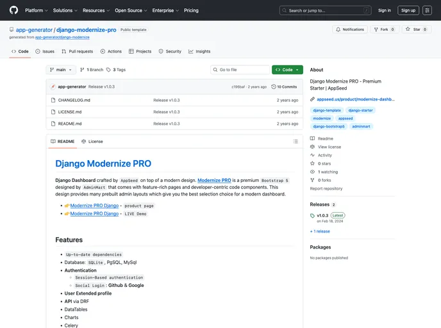Open the + 1 release link
This screenshot has height=328, width=441.
[320, 231]
